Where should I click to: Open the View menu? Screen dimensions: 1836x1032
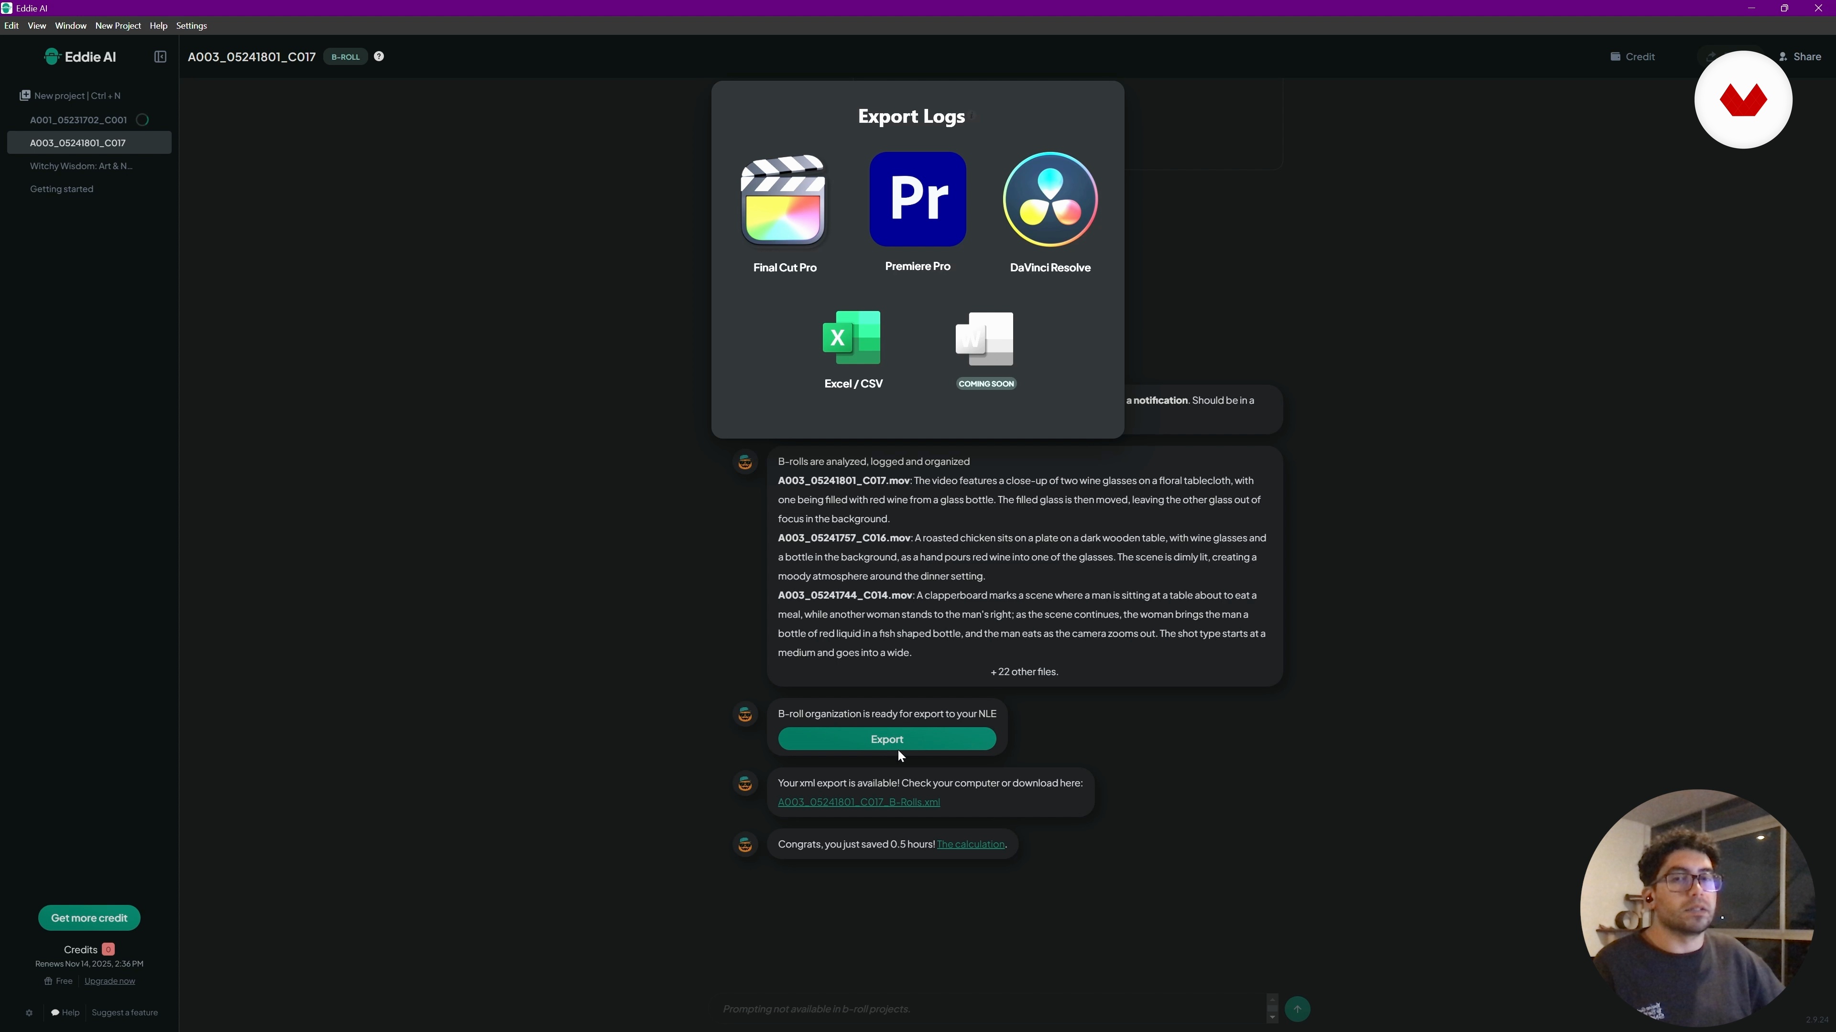click(x=37, y=26)
